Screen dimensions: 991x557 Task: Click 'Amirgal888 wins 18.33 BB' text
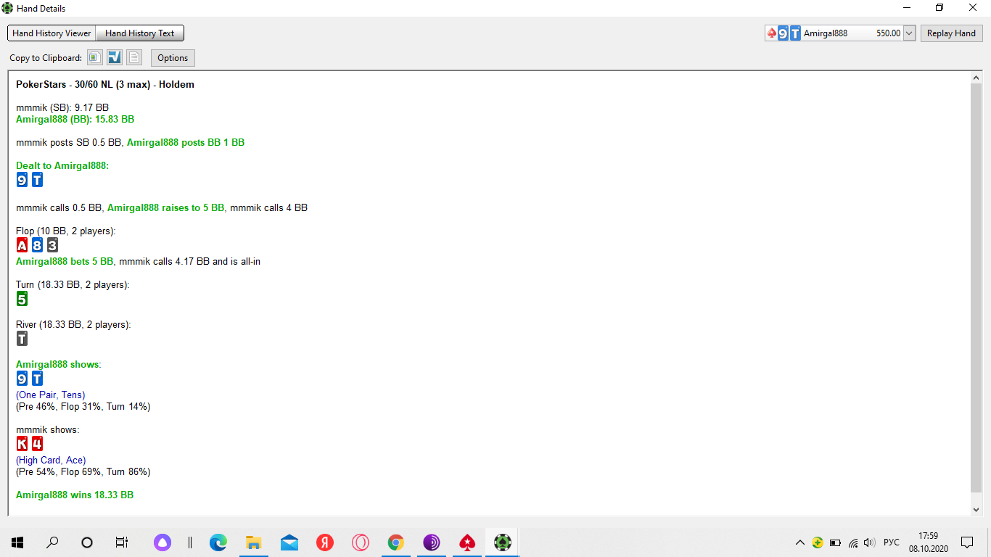coord(75,495)
